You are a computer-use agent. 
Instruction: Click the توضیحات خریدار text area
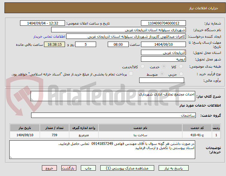coord(102,150)
